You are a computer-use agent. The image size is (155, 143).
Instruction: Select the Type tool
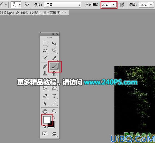(54, 96)
